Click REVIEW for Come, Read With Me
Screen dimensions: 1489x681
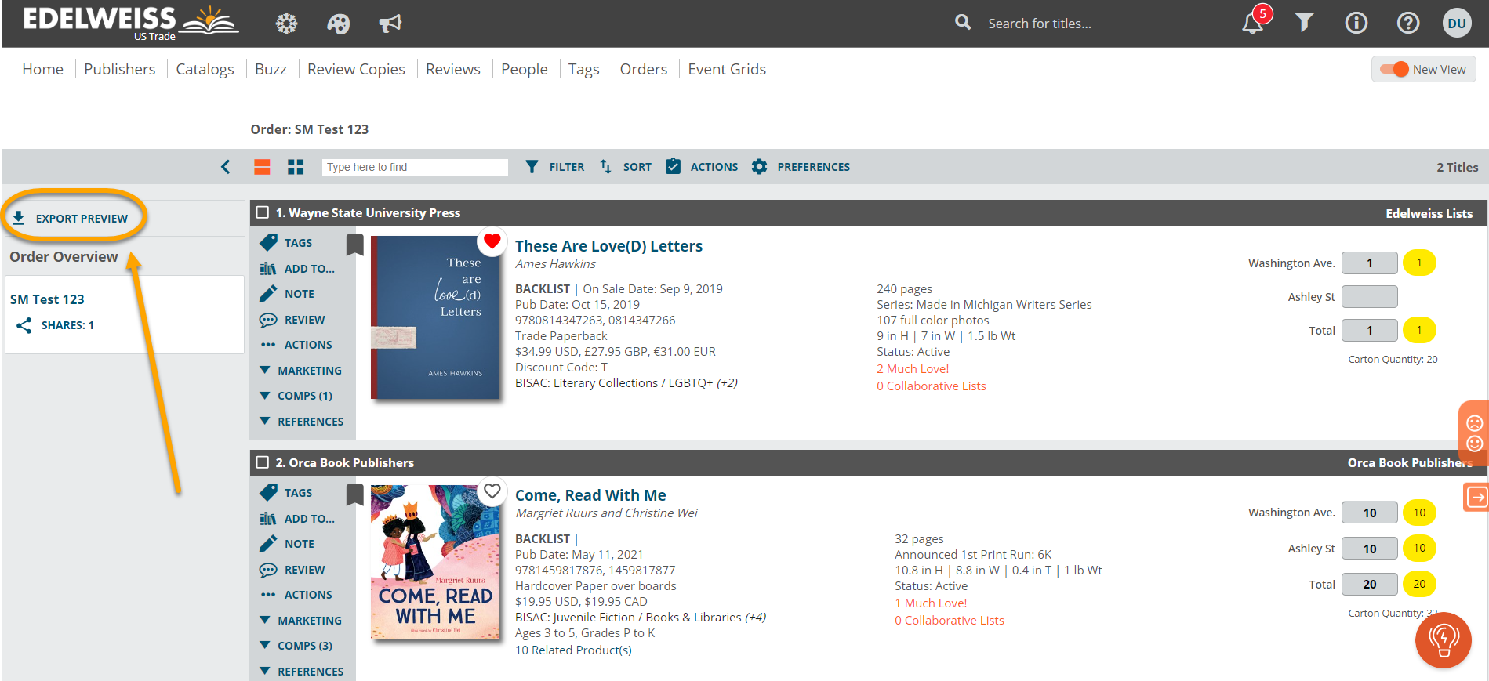tap(292, 570)
